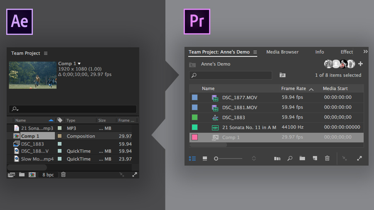Click blue label swatch of DSC_1877.MOV
The image size is (374, 210).
pos(194,97)
